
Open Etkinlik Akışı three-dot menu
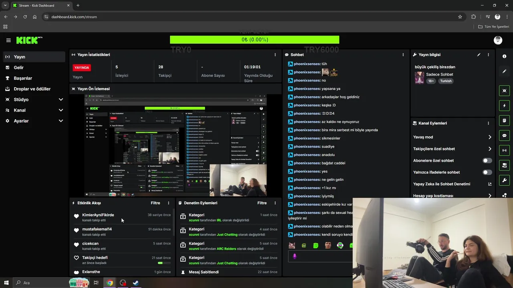pos(168,203)
